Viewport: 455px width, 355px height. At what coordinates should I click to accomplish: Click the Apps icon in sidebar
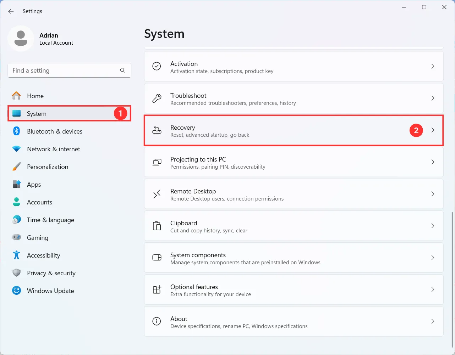click(16, 184)
